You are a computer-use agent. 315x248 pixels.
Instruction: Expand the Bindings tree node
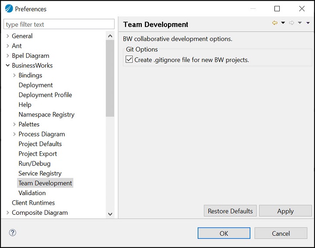(14, 75)
